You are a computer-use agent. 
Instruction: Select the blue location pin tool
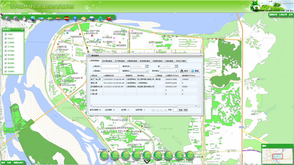pos(75,18)
